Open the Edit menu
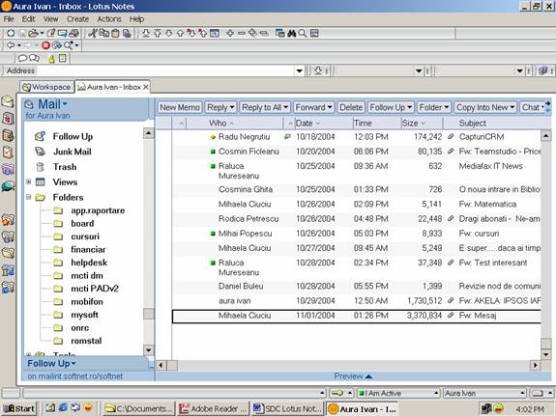 click(x=28, y=19)
